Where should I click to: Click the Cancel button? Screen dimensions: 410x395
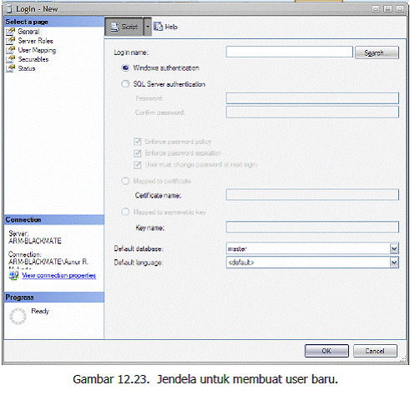coord(375,351)
